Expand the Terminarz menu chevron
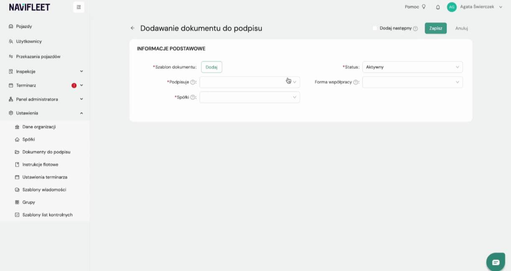Screen dimensions: 511x271 [81, 85]
